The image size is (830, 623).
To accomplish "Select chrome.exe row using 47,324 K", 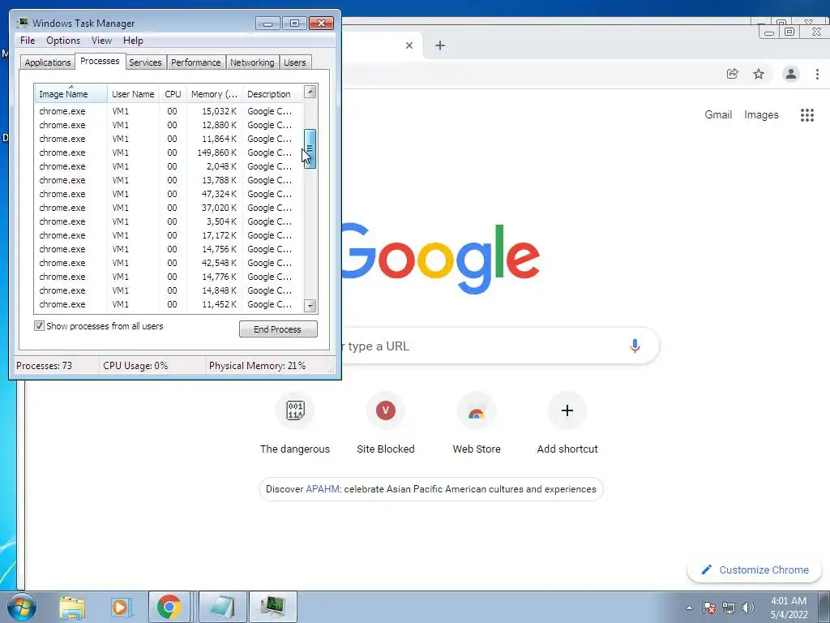I will [169, 194].
